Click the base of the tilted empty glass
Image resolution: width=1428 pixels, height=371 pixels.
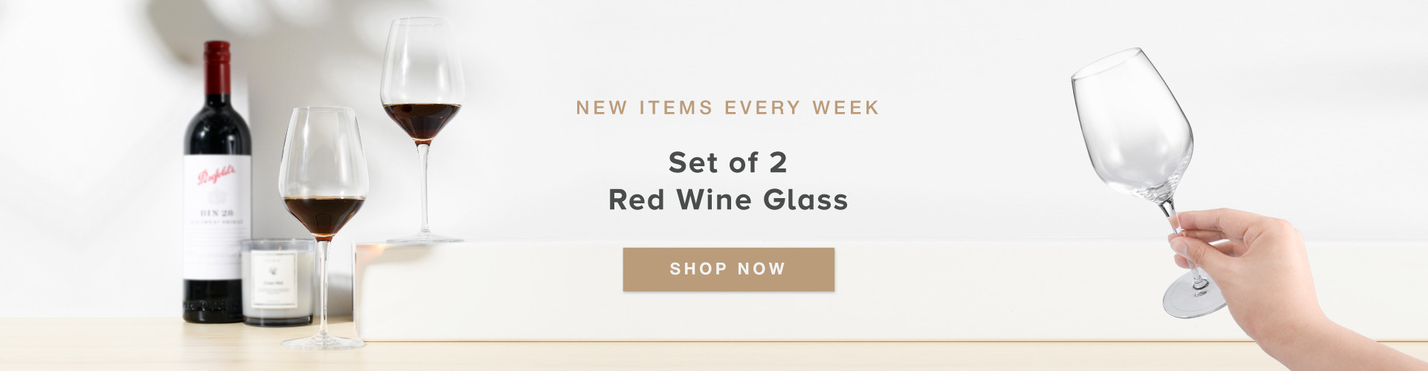tap(1193, 301)
